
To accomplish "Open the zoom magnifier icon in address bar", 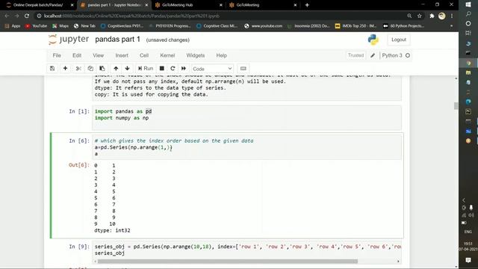I will coord(409,16).
